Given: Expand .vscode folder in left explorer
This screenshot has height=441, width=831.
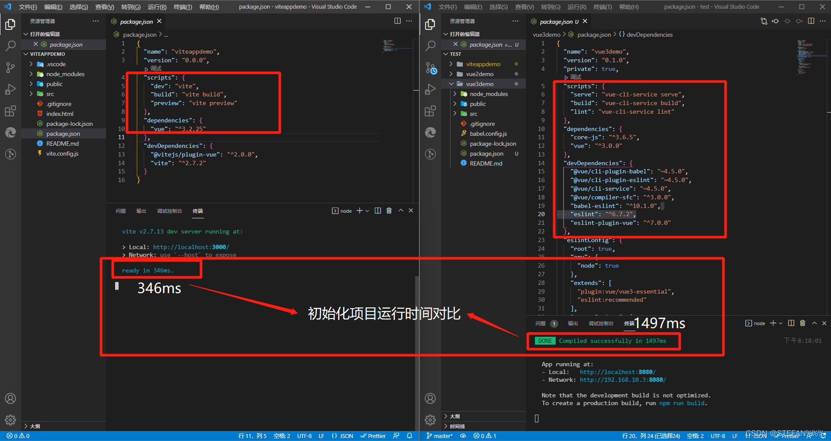Looking at the screenshot, I should tap(64, 64).
